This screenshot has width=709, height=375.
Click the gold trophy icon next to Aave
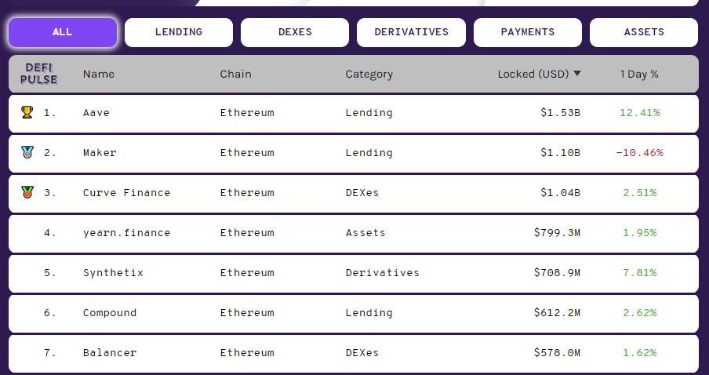pos(27,112)
